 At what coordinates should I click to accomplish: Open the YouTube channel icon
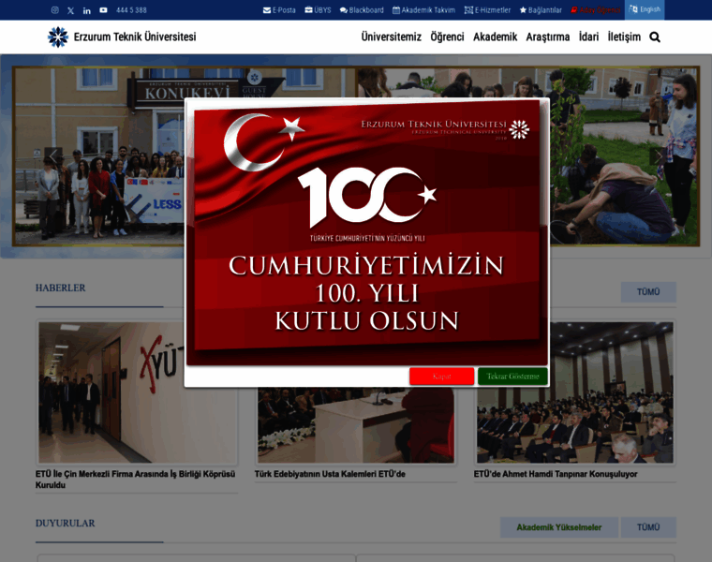[104, 10]
